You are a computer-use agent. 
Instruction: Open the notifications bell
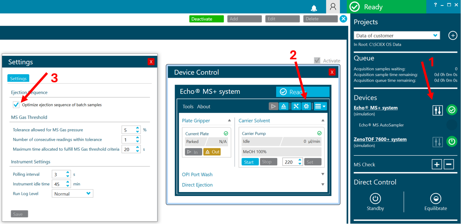(x=314, y=8)
